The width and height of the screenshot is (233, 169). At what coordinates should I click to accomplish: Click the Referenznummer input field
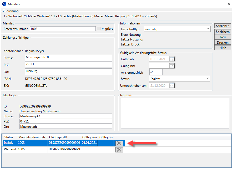[x=63, y=29]
